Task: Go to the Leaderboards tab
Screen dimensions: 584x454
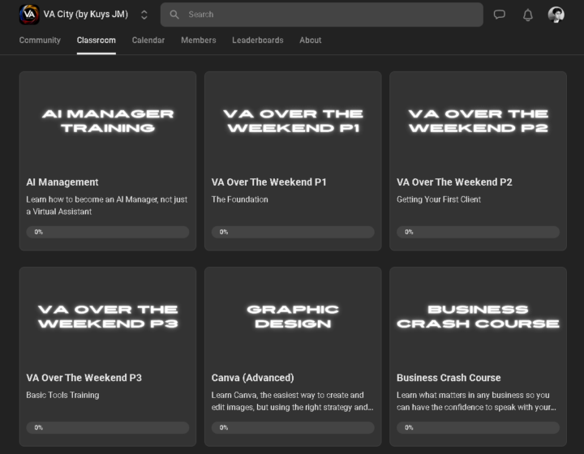Action: 258,41
